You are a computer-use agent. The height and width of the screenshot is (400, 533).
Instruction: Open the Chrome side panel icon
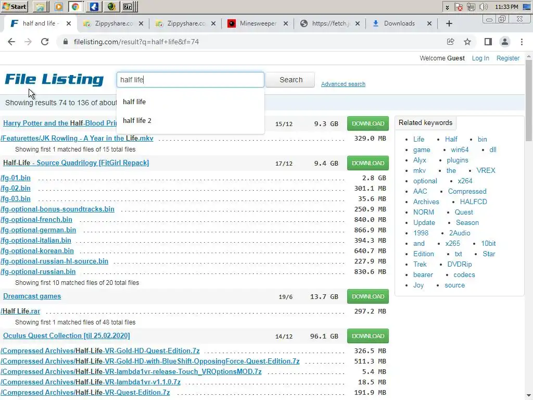click(488, 42)
